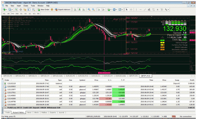Expand the Indicators dropdown arrow
Viewport: 197px width, 119px height.
click(111, 10)
